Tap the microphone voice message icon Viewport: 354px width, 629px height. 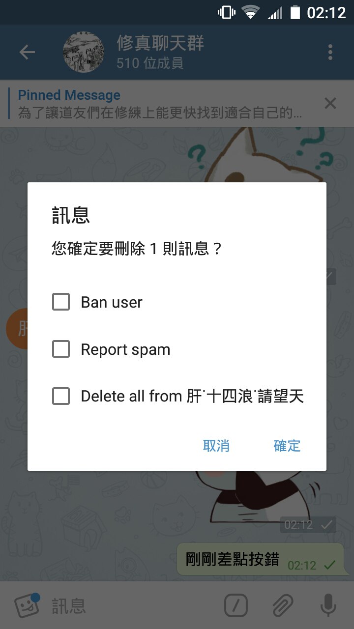point(328,605)
